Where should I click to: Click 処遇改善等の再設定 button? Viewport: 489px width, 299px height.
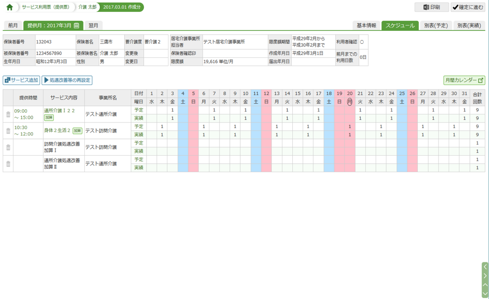coord(67,80)
